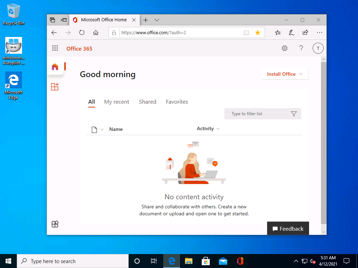Open Edge Settings and more menu
The height and width of the screenshot is (268, 358).
[x=320, y=32]
